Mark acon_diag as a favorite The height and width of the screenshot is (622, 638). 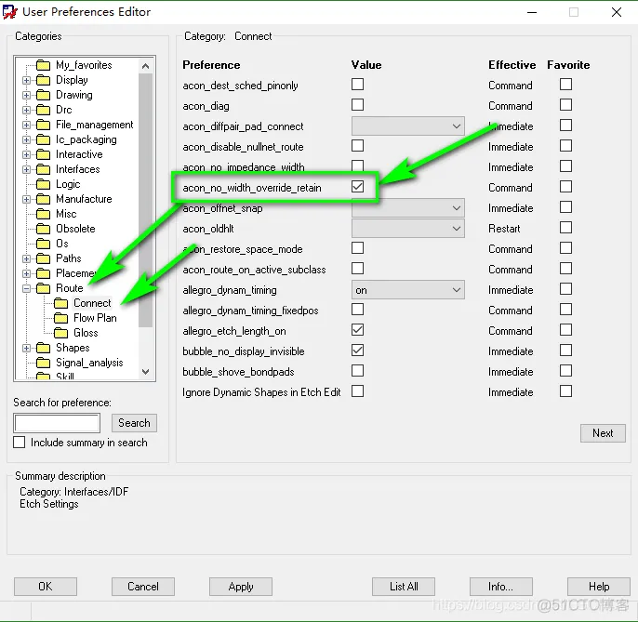[x=566, y=104]
